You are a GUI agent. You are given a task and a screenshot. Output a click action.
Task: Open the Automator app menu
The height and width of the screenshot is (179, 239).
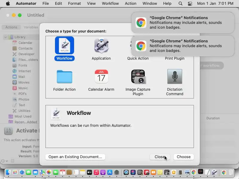(x=26, y=3)
